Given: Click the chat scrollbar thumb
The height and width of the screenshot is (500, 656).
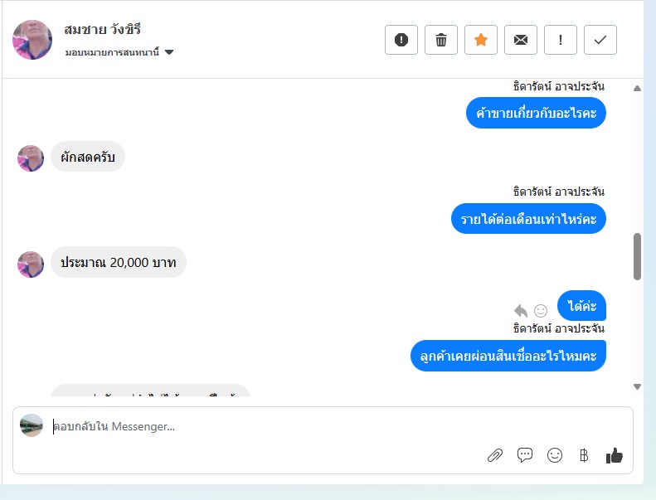Looking at the screenshot, I should [637, 256].
